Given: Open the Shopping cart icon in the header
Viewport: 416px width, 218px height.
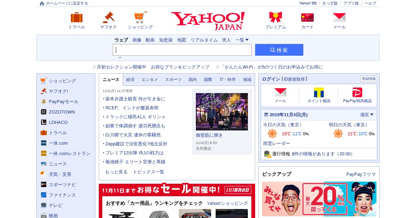Looking at the screenshot, I should pyautogui.click(x=140, y=17).
